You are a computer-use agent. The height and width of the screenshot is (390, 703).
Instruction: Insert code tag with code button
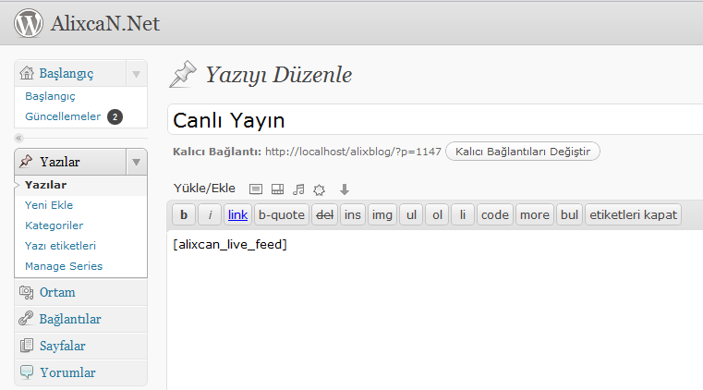coord(495,214)
